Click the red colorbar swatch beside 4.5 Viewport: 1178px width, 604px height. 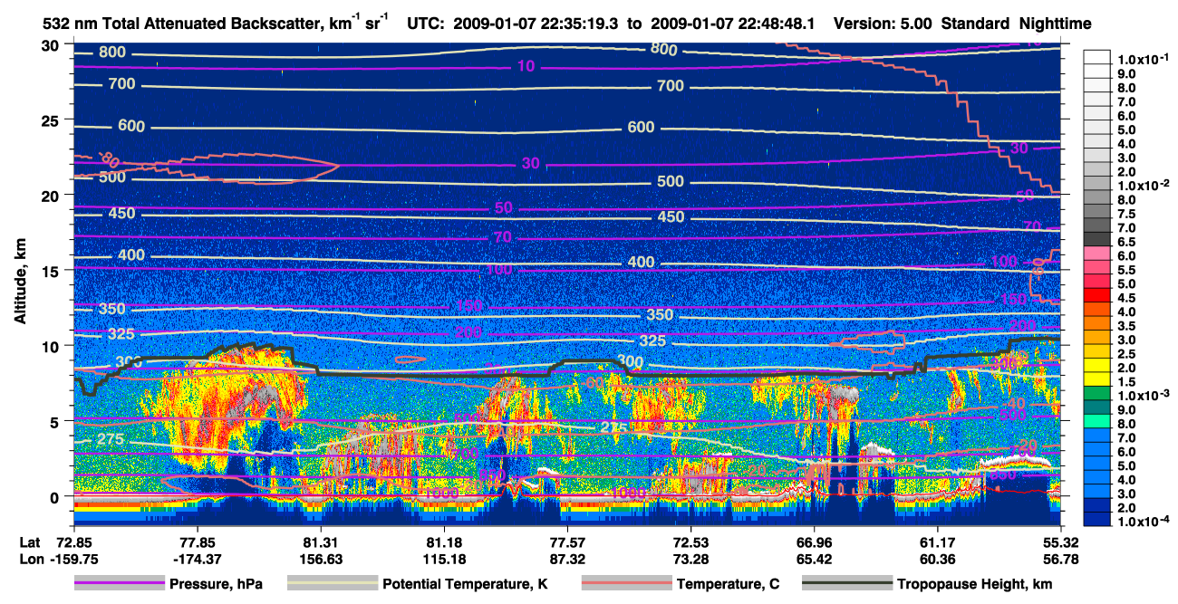click(1099, 297)
